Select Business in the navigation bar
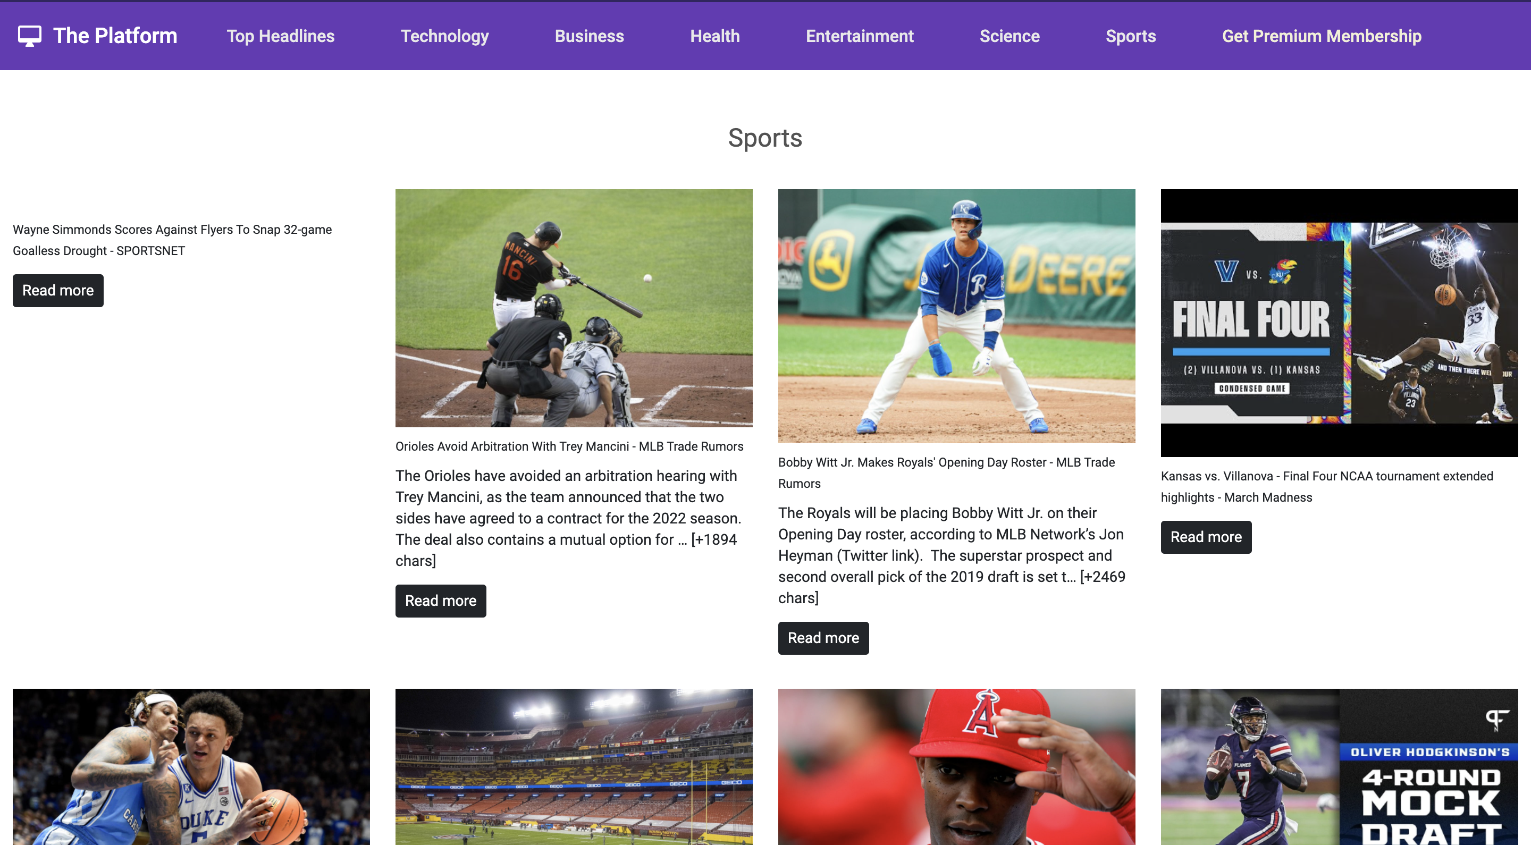This screenshot has width=1531, height=845. pyautogui.click(x=589, y=36)
